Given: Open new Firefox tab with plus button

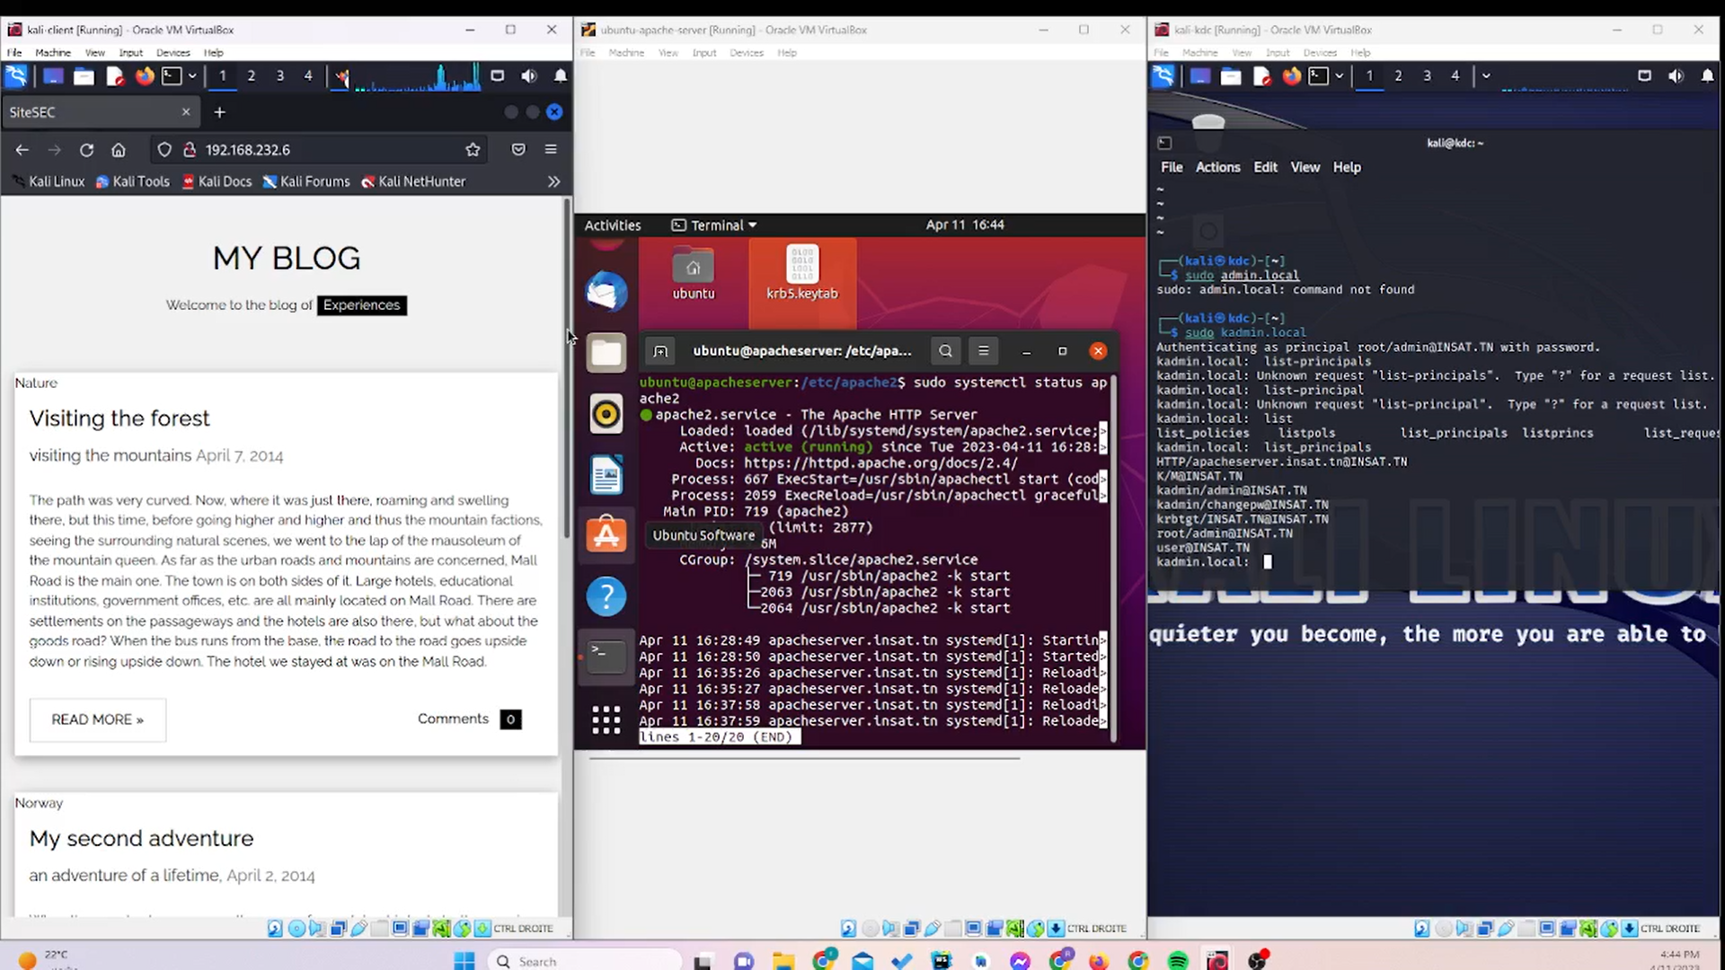Looking at the screenshot, I should (220, 112).
